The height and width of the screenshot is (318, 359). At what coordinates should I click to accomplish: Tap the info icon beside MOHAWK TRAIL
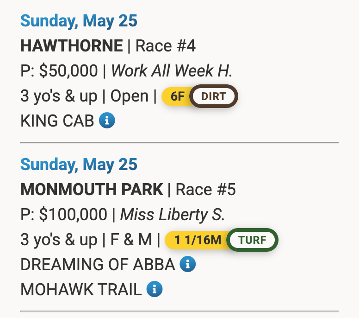(x=155, y=289)
